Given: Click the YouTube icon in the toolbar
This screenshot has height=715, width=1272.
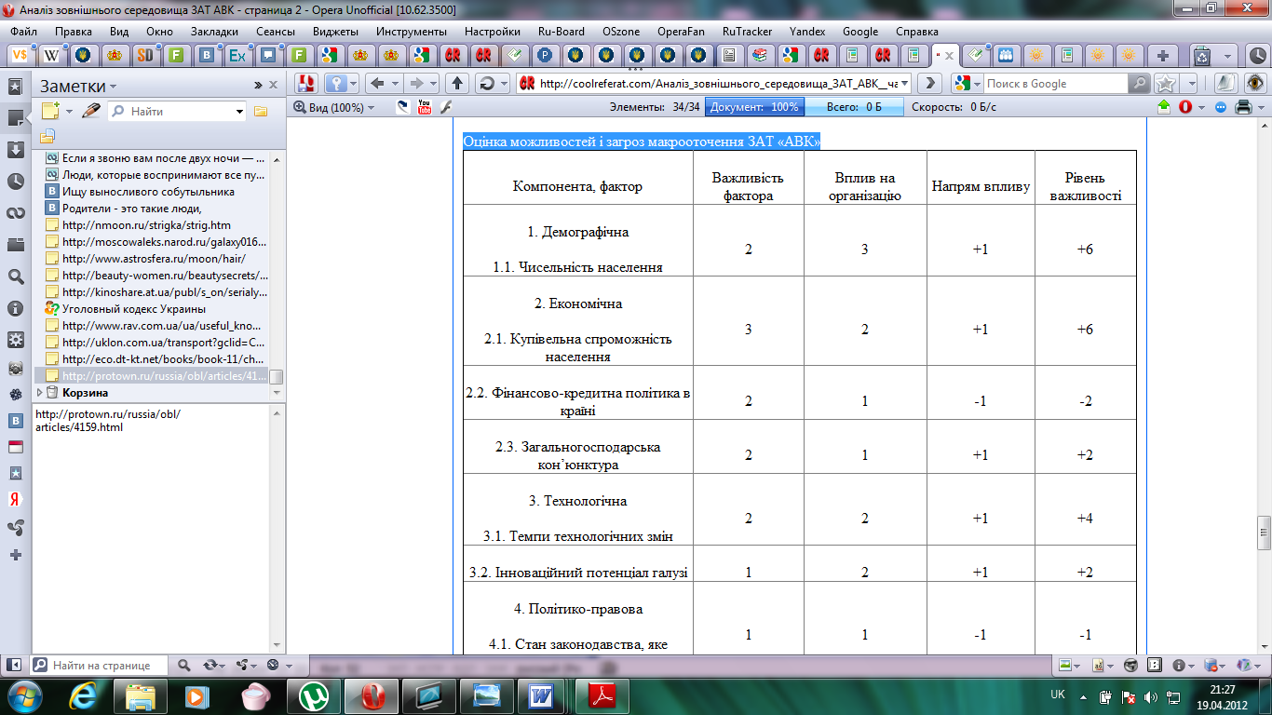Looking at the screenshot, I should coord(425,107).
